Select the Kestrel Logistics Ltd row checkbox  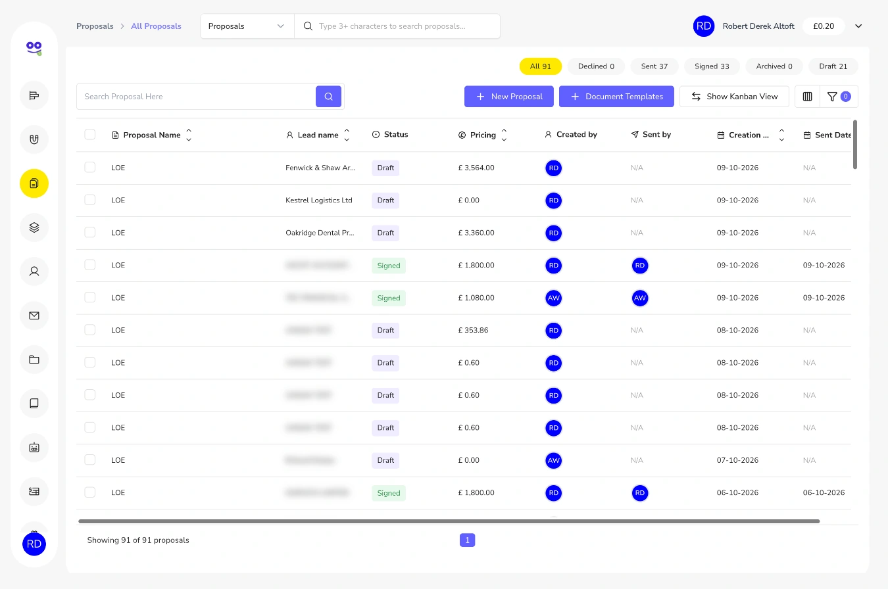pyautogui.click(x=90, y=200)
